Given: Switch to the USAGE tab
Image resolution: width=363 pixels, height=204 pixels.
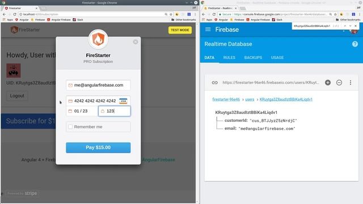Looking at the screenshot, I should coord(277,58).
